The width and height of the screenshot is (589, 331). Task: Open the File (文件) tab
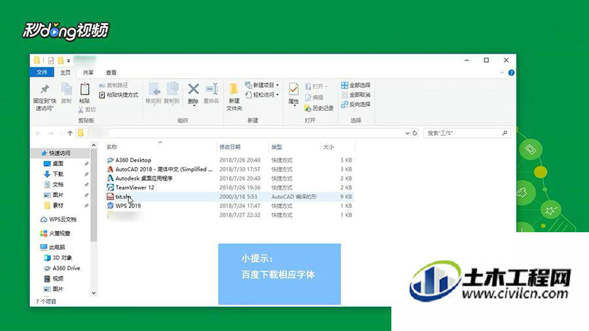pos(42,73)
